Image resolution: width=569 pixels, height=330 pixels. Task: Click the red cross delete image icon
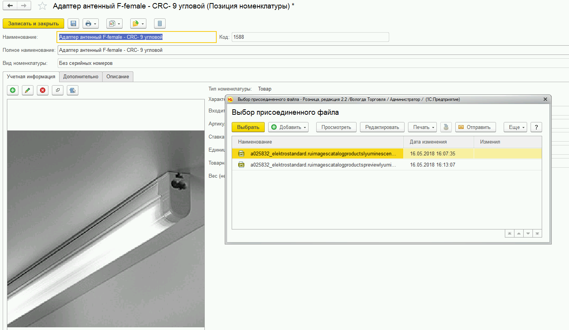(x=43, y=90)
